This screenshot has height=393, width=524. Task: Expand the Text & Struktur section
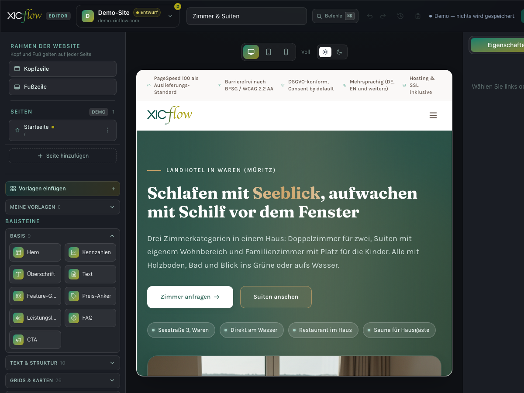[x=62, y=363]
